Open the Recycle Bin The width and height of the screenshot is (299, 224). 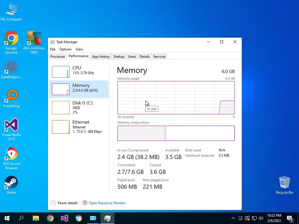pos(284,185)
